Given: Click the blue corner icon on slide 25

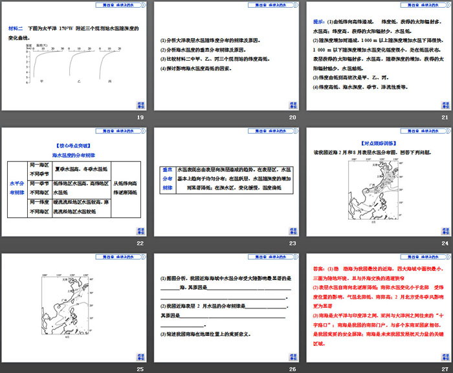Looking at the screenshot, I should (x=140, y=357).
